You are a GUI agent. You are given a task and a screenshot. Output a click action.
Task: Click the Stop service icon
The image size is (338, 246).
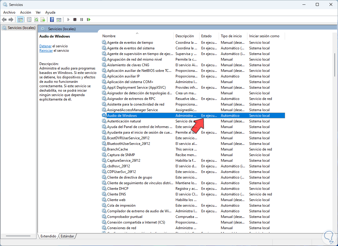[x=75, y=20]
